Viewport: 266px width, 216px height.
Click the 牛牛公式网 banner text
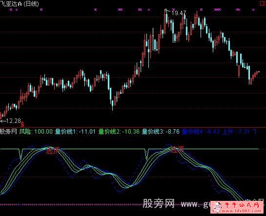(x=242, y=205)
